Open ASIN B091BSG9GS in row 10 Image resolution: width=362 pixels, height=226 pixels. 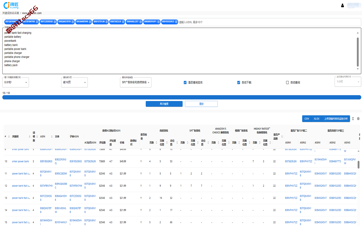coord(46,161)
